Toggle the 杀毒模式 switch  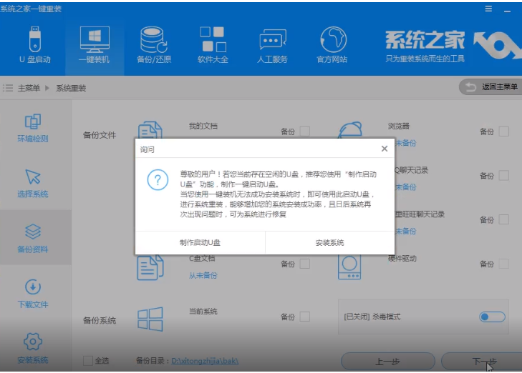(x=492, y=317)
